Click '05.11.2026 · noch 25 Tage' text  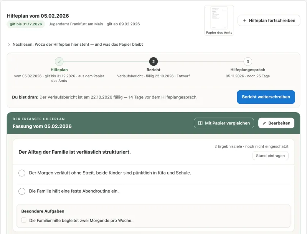click(x=248, y=76)
